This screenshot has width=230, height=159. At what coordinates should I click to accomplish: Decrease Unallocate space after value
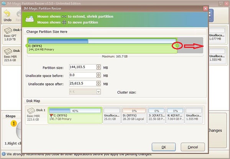pyautogui.click(x=99, y=85)
